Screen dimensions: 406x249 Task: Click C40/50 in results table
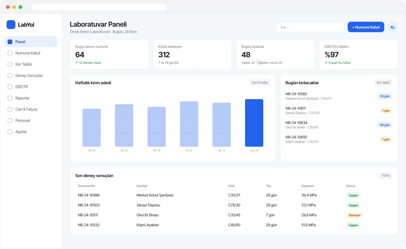pos(234,225)
